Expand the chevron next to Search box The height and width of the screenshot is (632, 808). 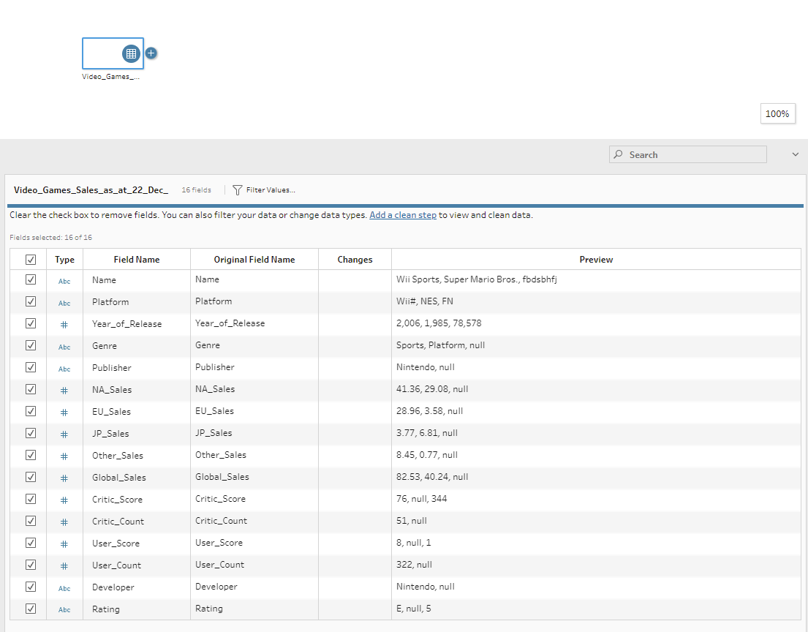795,154
